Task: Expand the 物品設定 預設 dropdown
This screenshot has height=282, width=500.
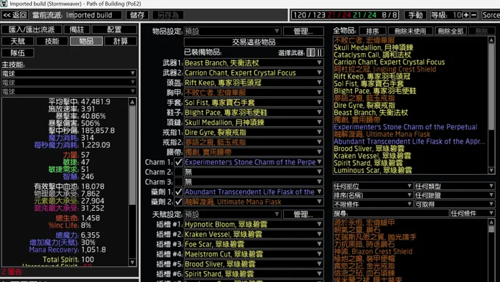Action: pos(232,31)
